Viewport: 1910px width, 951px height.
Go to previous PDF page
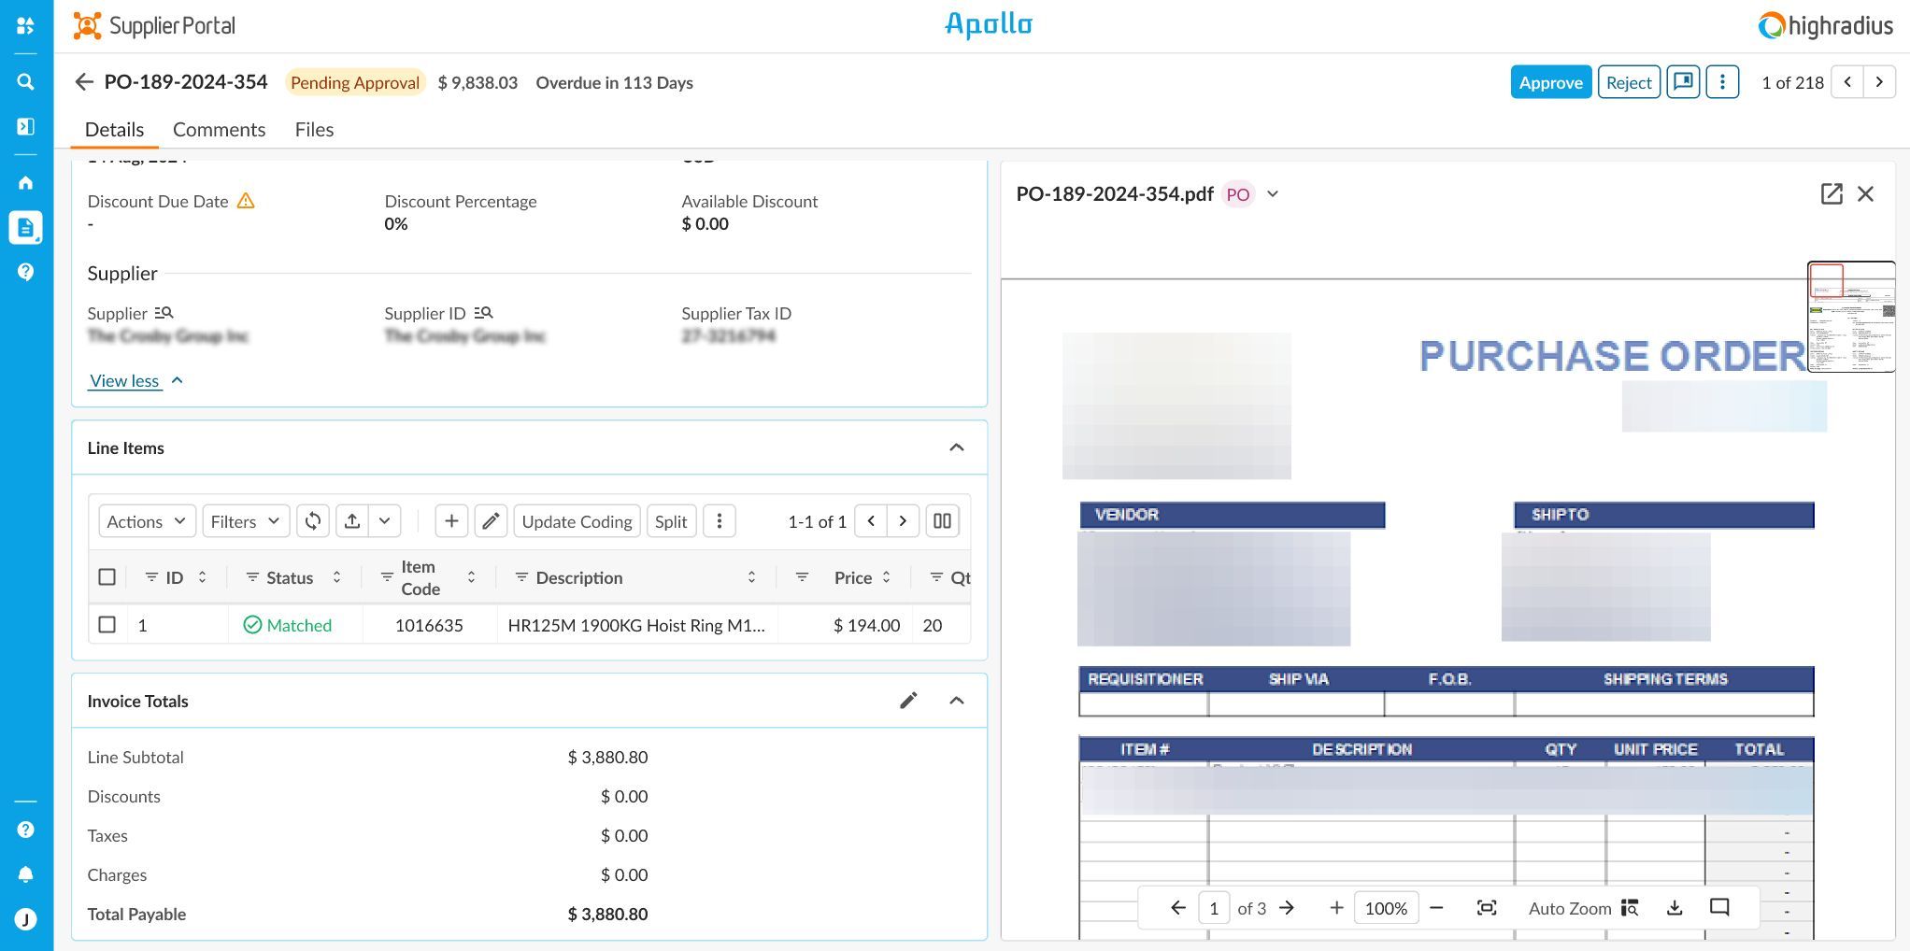tap(1178, 908)
